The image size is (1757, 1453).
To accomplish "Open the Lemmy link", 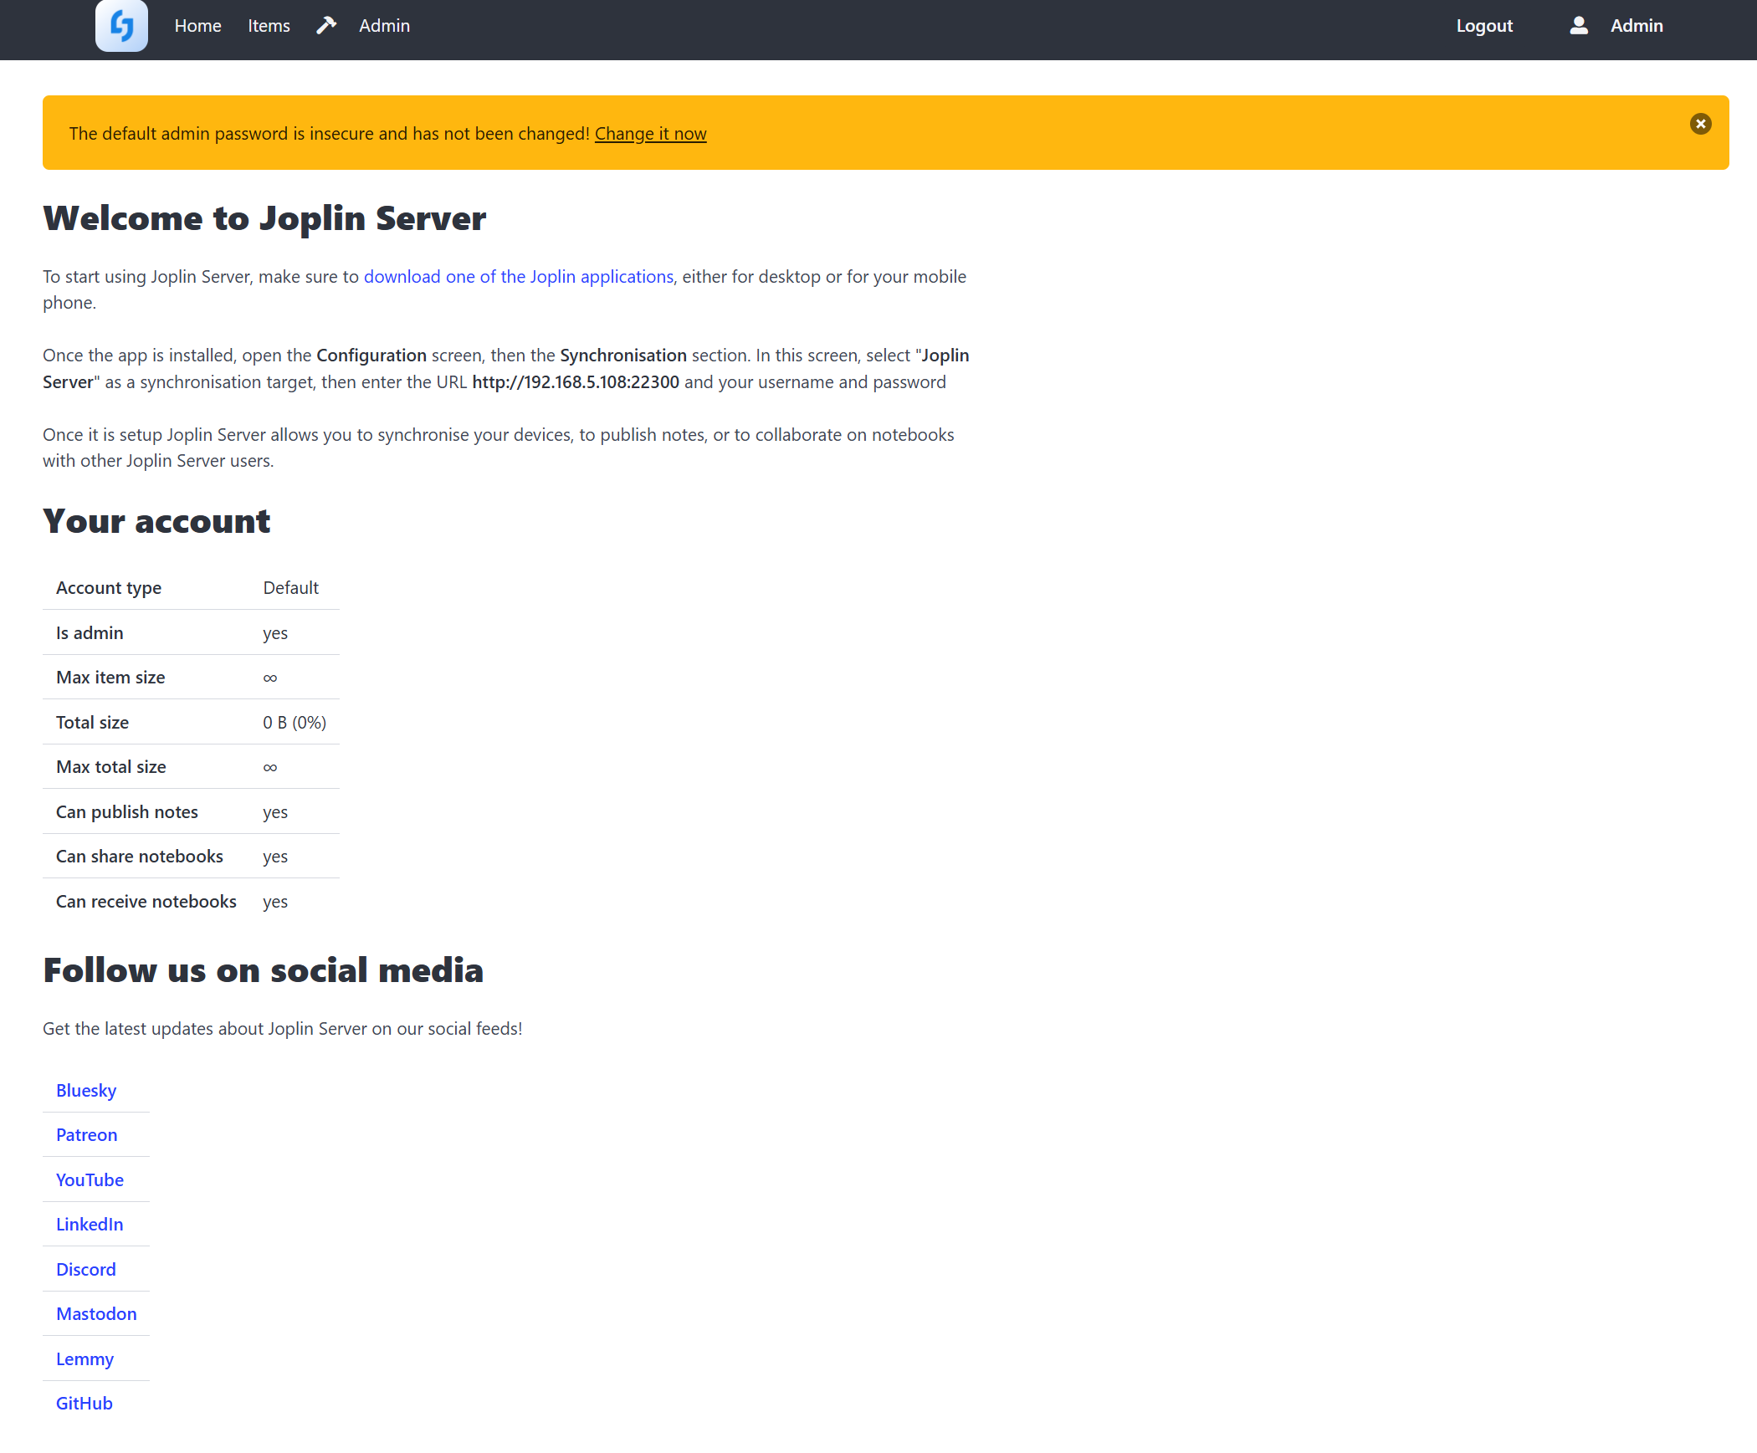I will 85,1358.
